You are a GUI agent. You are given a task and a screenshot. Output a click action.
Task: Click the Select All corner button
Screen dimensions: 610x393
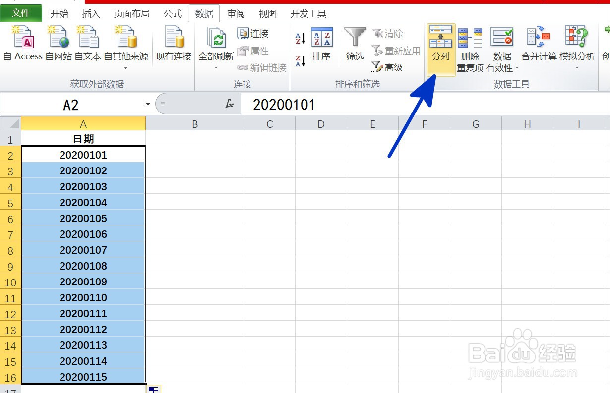click(x=10, y=123)
